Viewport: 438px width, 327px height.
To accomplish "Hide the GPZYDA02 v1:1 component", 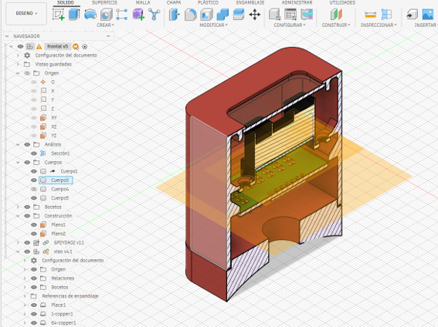I will [27, 242].
